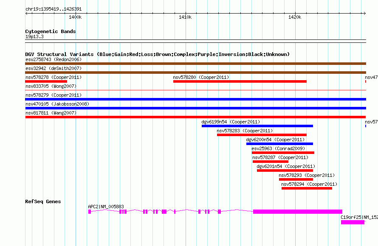
Task: Open the nsv817811 (Wang2007) variant label
Action: [x=51, y=113]
